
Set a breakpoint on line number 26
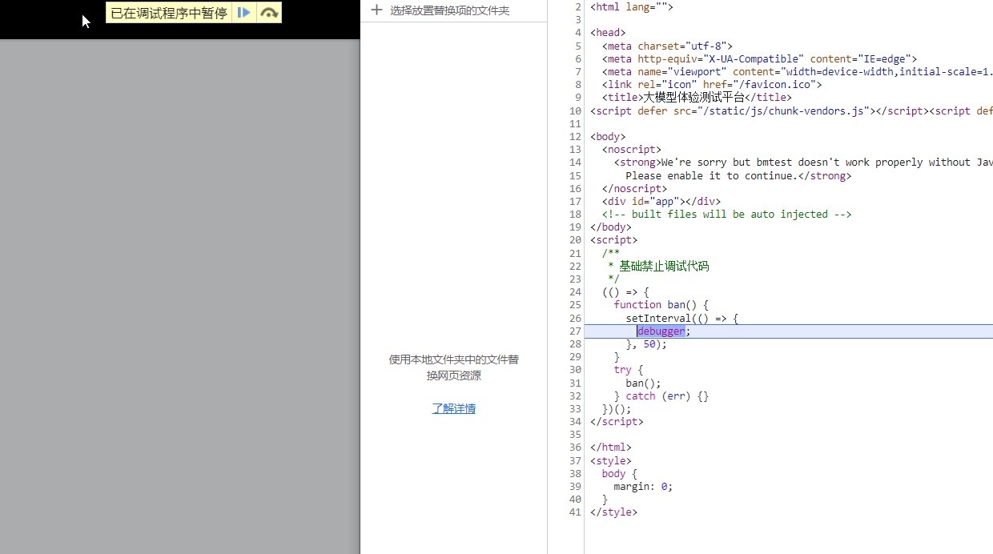click(x=575, y=319)
